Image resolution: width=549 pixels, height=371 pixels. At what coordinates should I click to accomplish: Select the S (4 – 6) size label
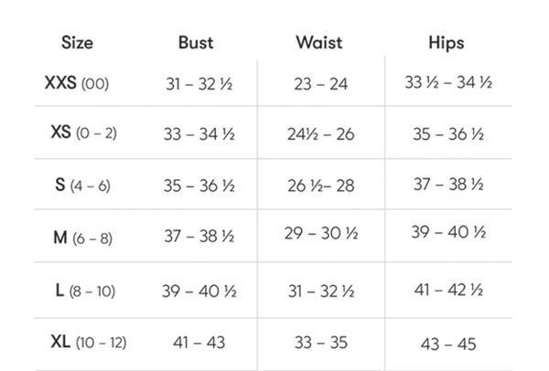coord(82,186)
